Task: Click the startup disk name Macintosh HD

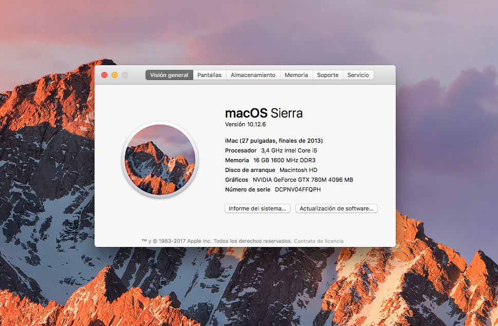Action: point(298,170)
